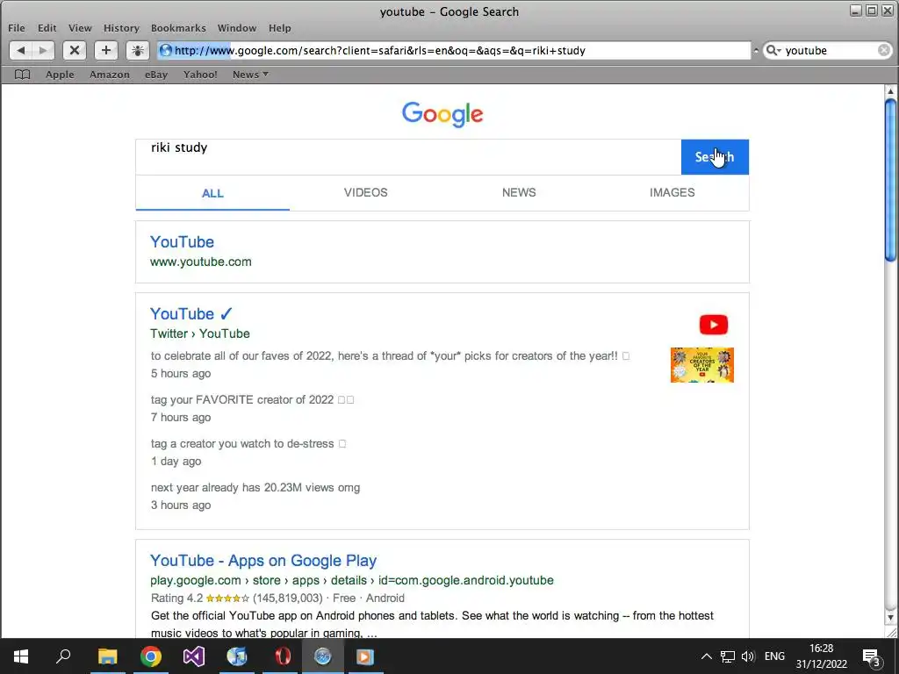899x674 pixels.
Task: Click the Forward arrow button
Action: pyautogui.click(x=43, y=50)
